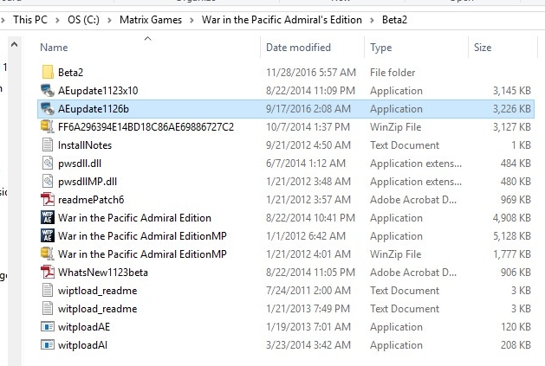Expand chevron after Matrix Games in breadcrumb
545x366 pixels.
pyautogui.click(x=191, y=20)
